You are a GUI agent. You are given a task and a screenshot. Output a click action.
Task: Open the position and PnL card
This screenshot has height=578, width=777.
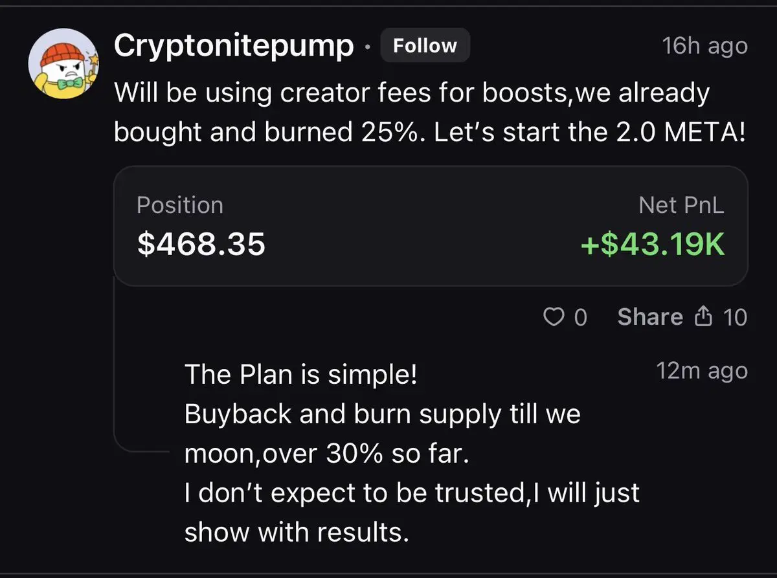[431, 226]
